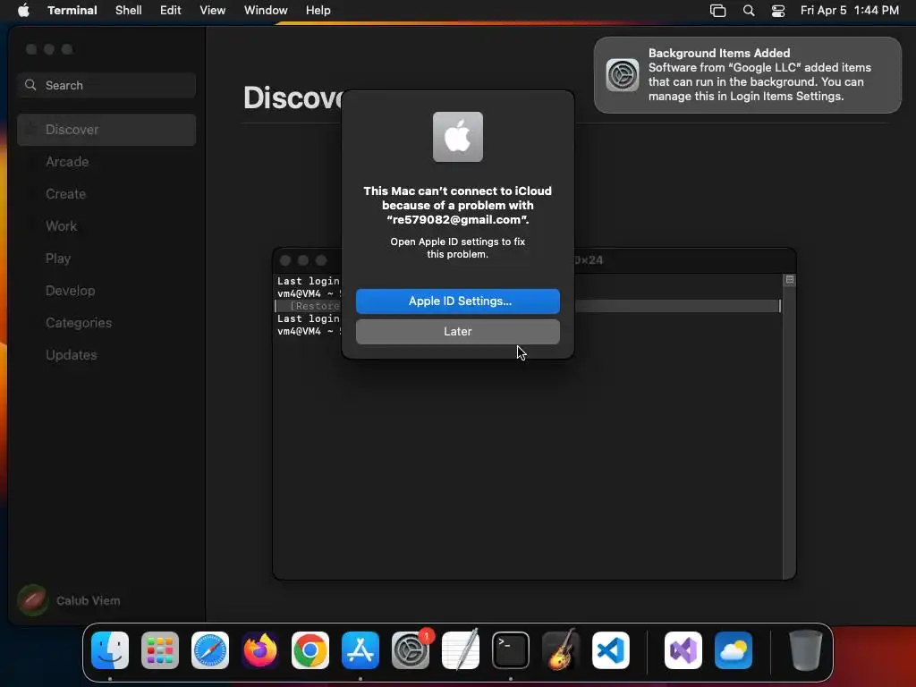Open Launchpad from the Dock

[x=160, y=650]
